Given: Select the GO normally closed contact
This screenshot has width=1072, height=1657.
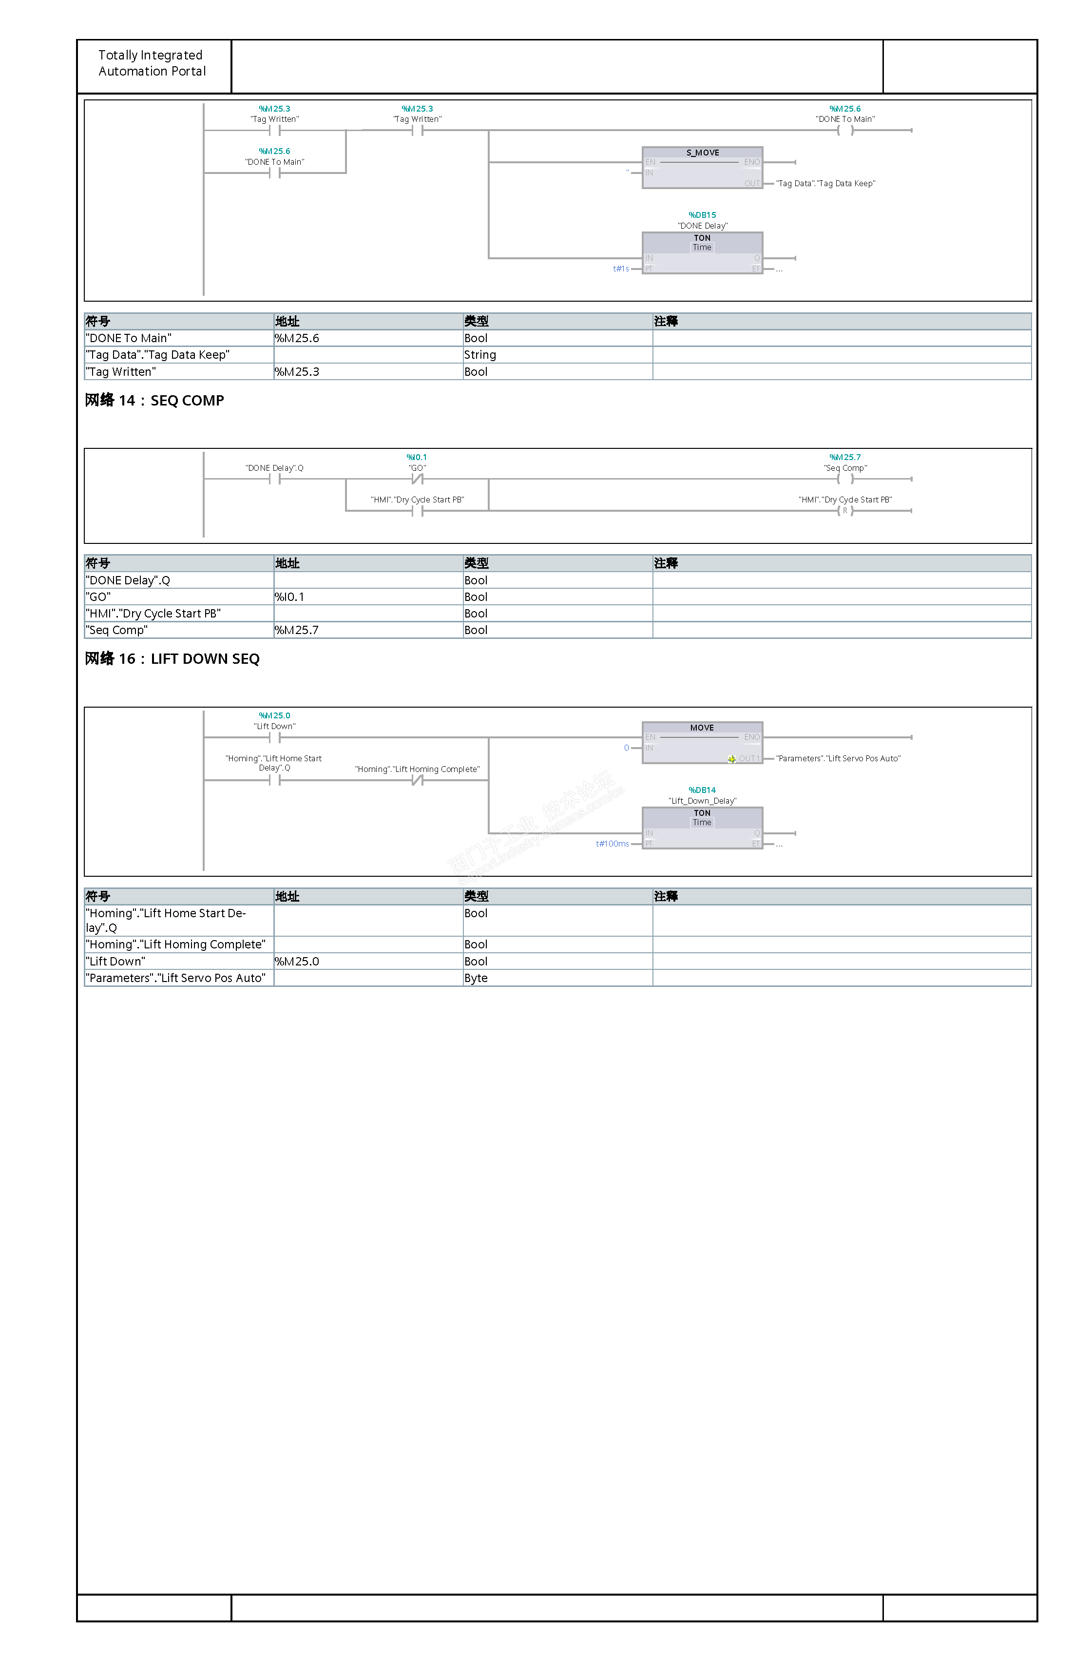Looking at the screenshot, I should 417,479.
